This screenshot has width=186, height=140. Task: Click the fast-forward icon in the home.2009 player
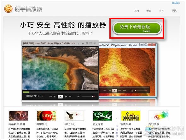pyautogui.click(x=70, y=96)
